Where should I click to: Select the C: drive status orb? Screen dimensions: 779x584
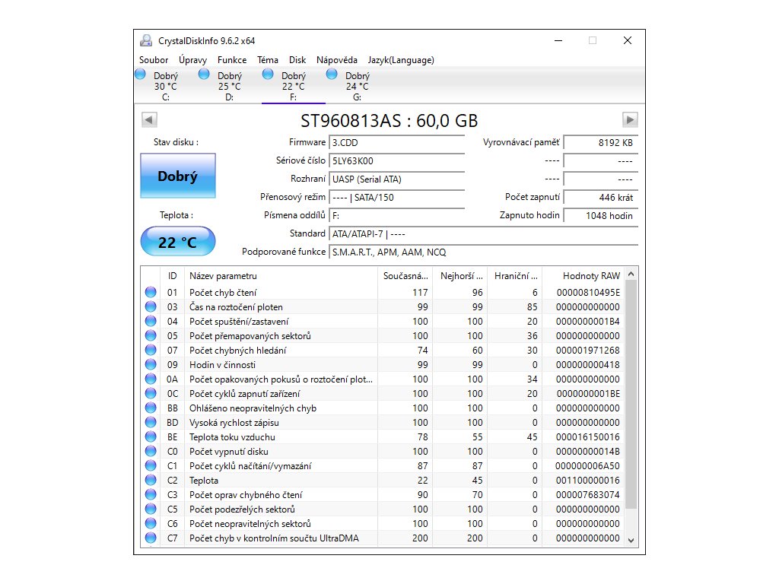click(x=140, y=75)
